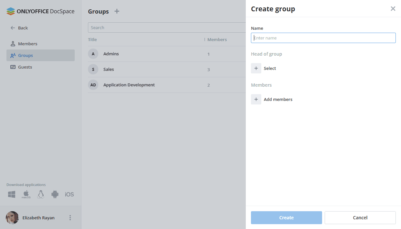Select the Groups sidebar item

click(26, 55)
